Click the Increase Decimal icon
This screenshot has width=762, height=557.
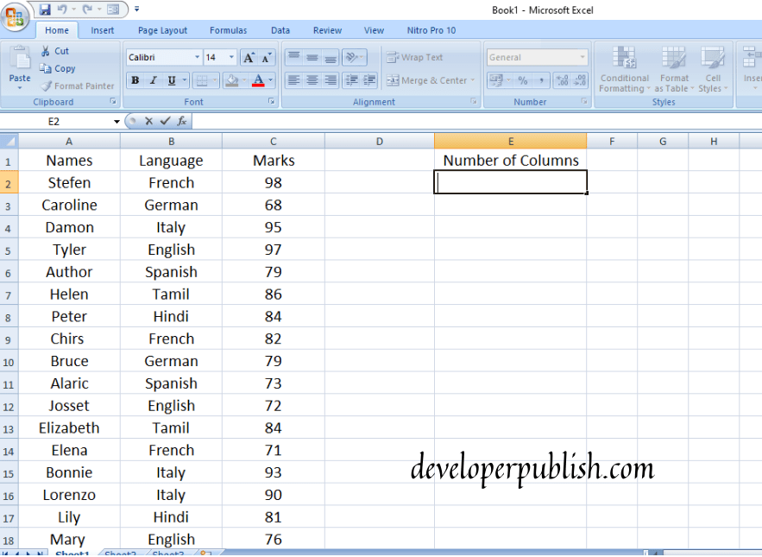tap(562, 79)
